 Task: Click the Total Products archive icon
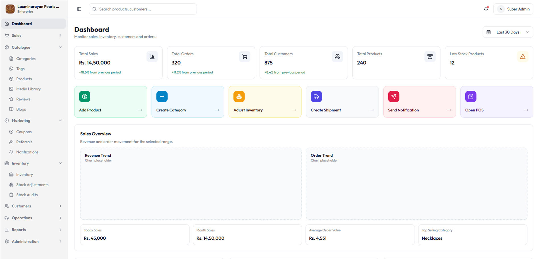pyautogui.click(x=430, y=57)
